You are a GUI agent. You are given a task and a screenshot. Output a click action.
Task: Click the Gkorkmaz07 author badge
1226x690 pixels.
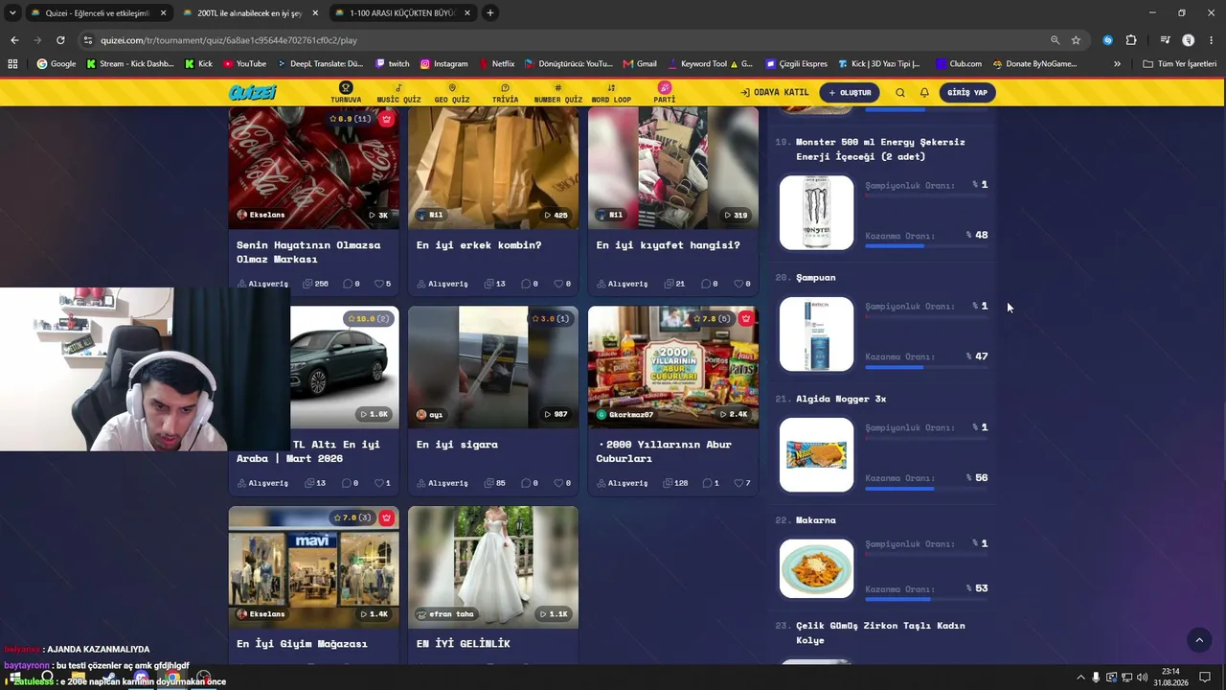click(624, 414)
